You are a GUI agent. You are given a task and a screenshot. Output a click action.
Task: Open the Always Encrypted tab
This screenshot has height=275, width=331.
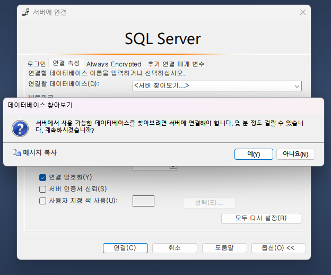(x=114, y=64)
